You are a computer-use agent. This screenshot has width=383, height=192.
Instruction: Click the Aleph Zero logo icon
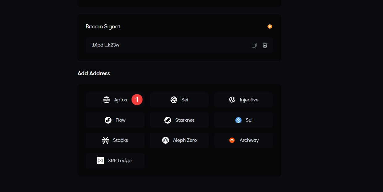(166, 140)
